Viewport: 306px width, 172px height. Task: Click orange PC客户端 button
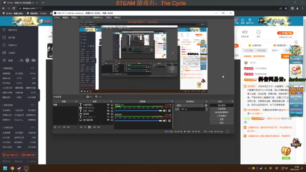click(285, 33)
